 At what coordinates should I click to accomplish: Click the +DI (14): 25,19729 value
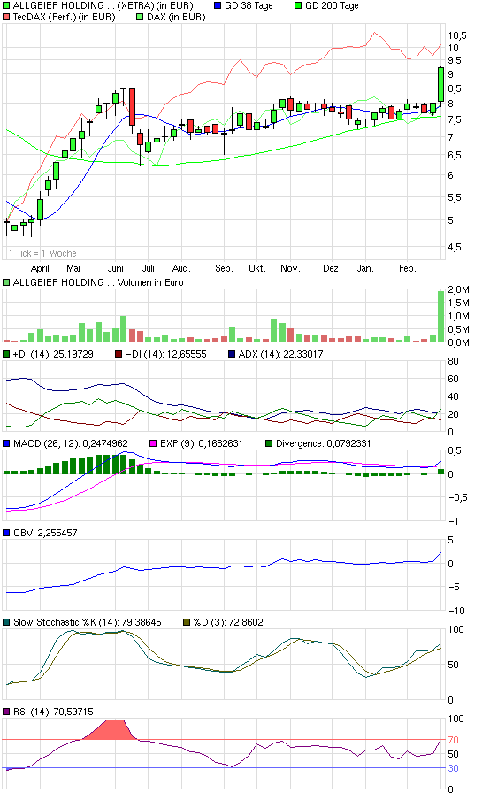click(x=53, y=354)
